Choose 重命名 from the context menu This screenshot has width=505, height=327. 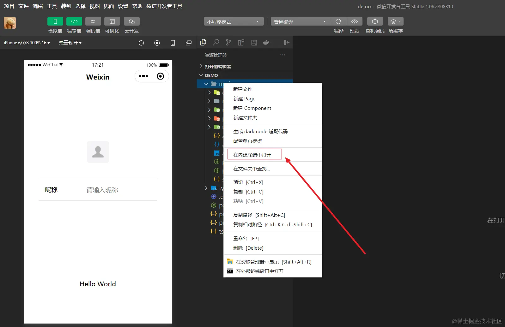tap(273, 239)
